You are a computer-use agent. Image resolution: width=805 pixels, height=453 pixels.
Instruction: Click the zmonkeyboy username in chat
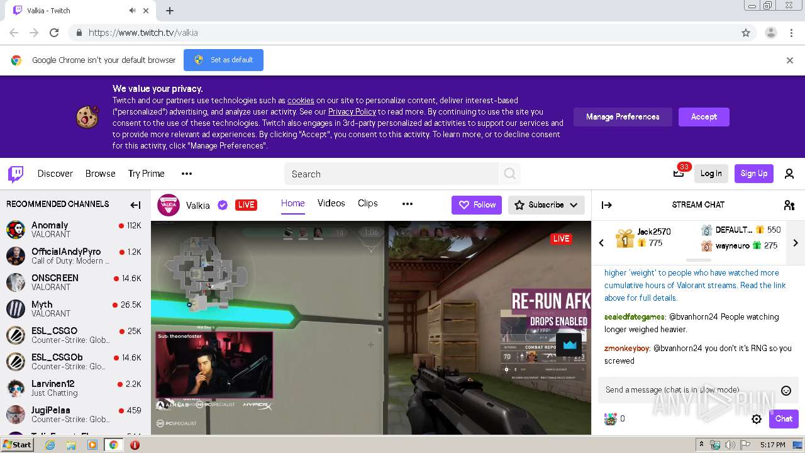(x=627, y=349)
